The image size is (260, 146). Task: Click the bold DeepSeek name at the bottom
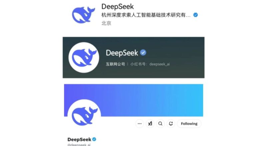click(79, 139)
